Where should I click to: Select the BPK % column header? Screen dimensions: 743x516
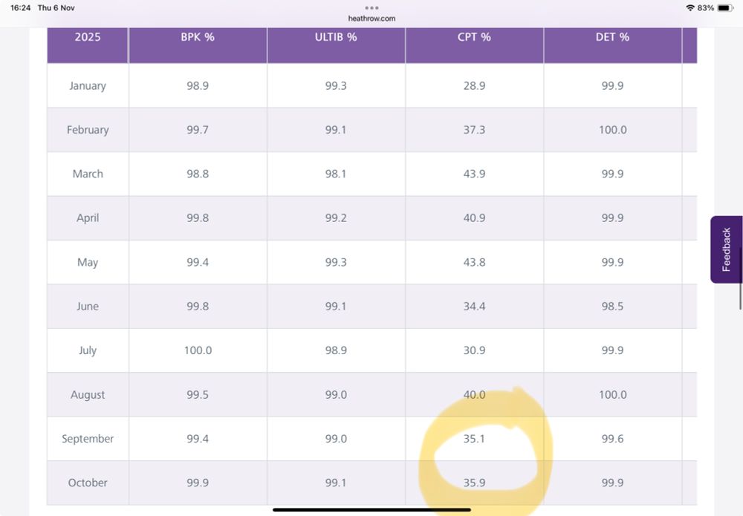pyautogui.click(x=198, y=36)
